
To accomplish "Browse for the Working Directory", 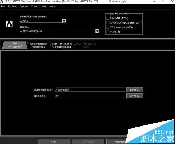I will click(x=135, y=90).
